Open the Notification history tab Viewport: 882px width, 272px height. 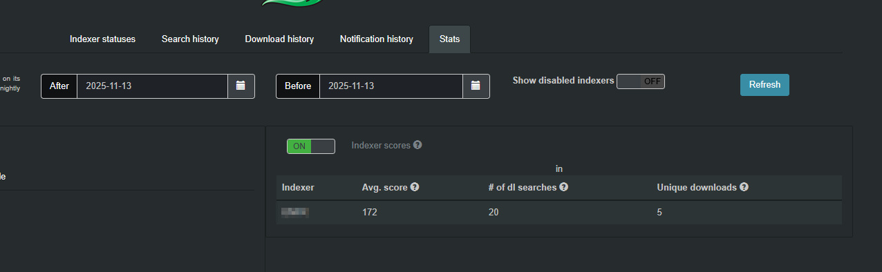point(376,39)
